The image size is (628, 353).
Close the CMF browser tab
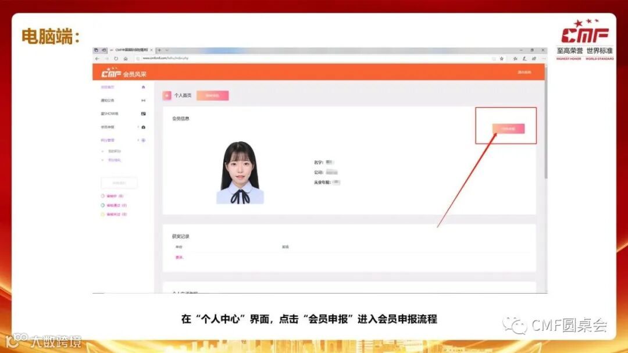(x=151, y=50)
